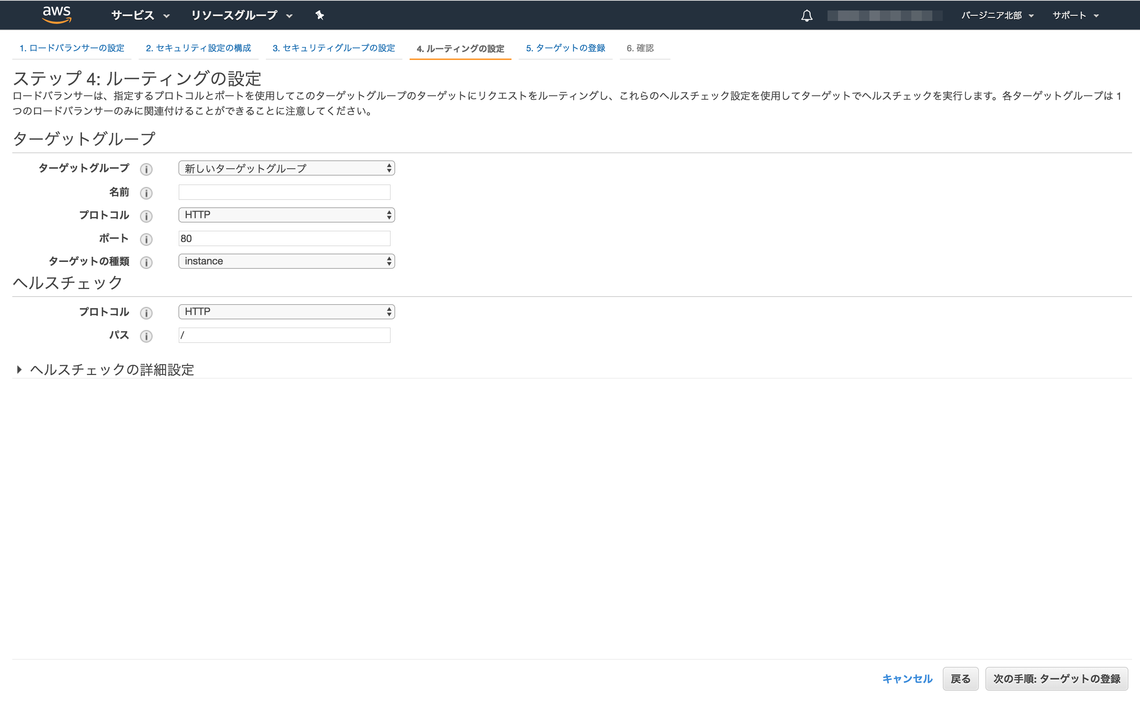
Task: Go to step 6 確認
Action: (640, 48)
